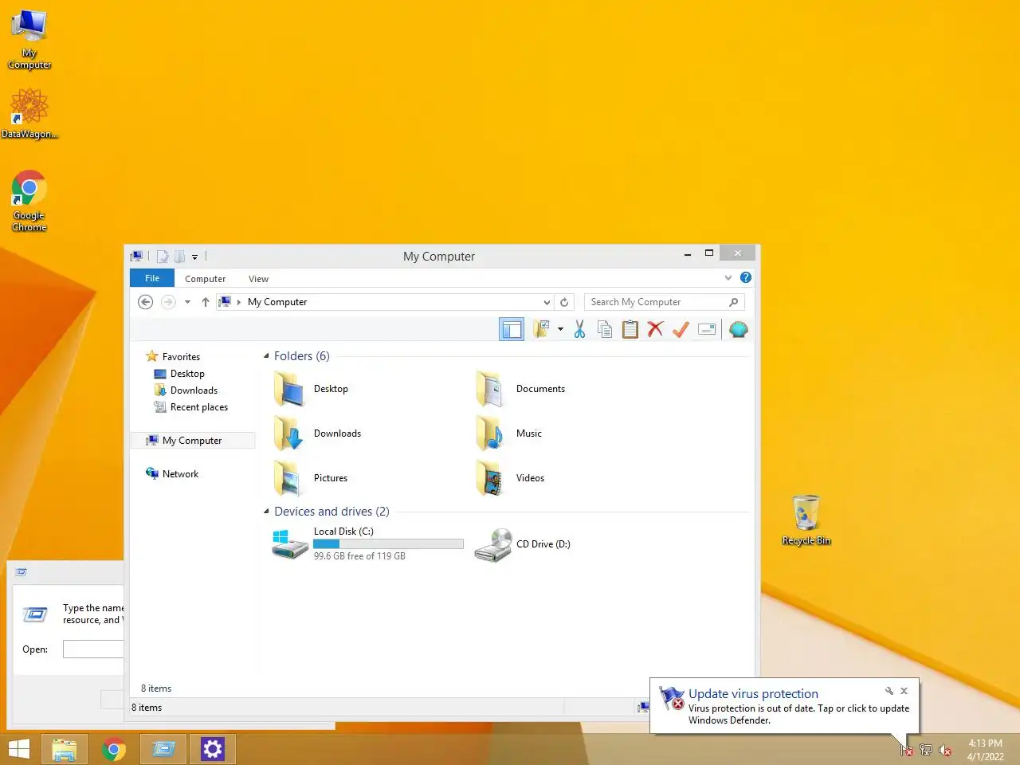1020x765 pixels.
Task: Collapse the Devices and drives group
Action: 266,512
